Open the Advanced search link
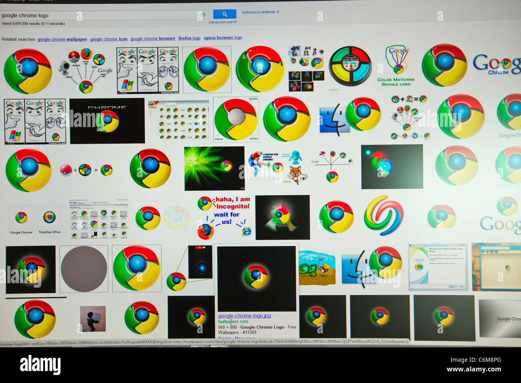 tap(223, 22)
